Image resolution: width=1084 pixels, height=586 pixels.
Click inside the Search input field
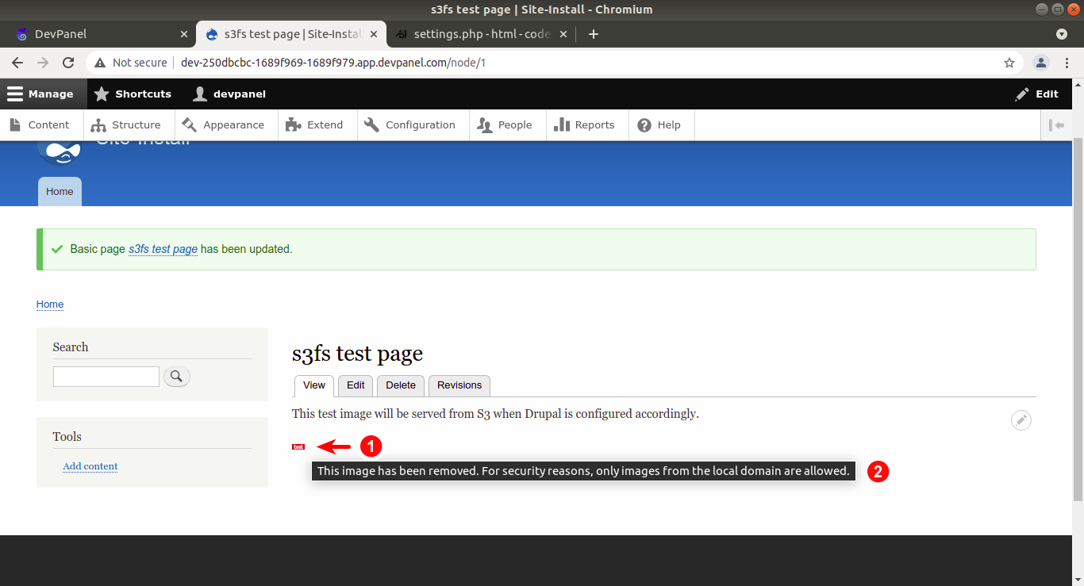click(106, 376)
